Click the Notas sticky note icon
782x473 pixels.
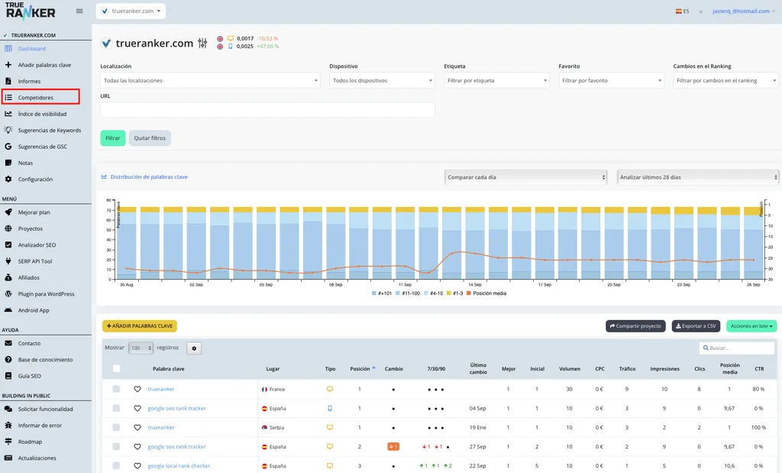(8, 163)
